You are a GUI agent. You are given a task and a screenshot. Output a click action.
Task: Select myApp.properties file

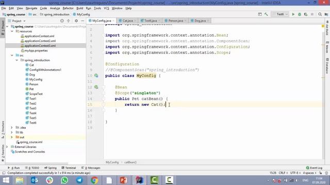pos(36,50)
